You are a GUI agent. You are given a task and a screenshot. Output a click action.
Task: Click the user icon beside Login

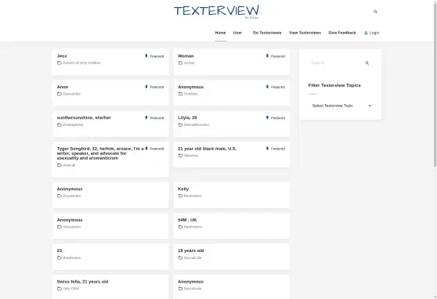366,33
